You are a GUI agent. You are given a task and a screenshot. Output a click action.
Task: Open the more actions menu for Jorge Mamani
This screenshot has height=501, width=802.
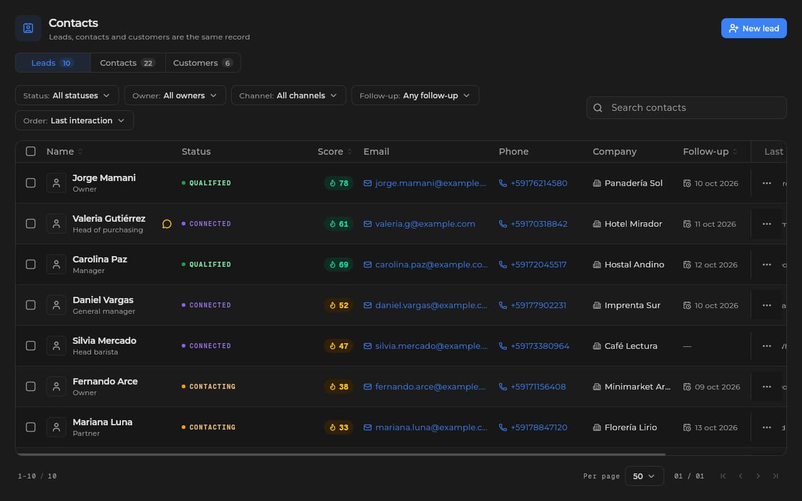point(766,183)
